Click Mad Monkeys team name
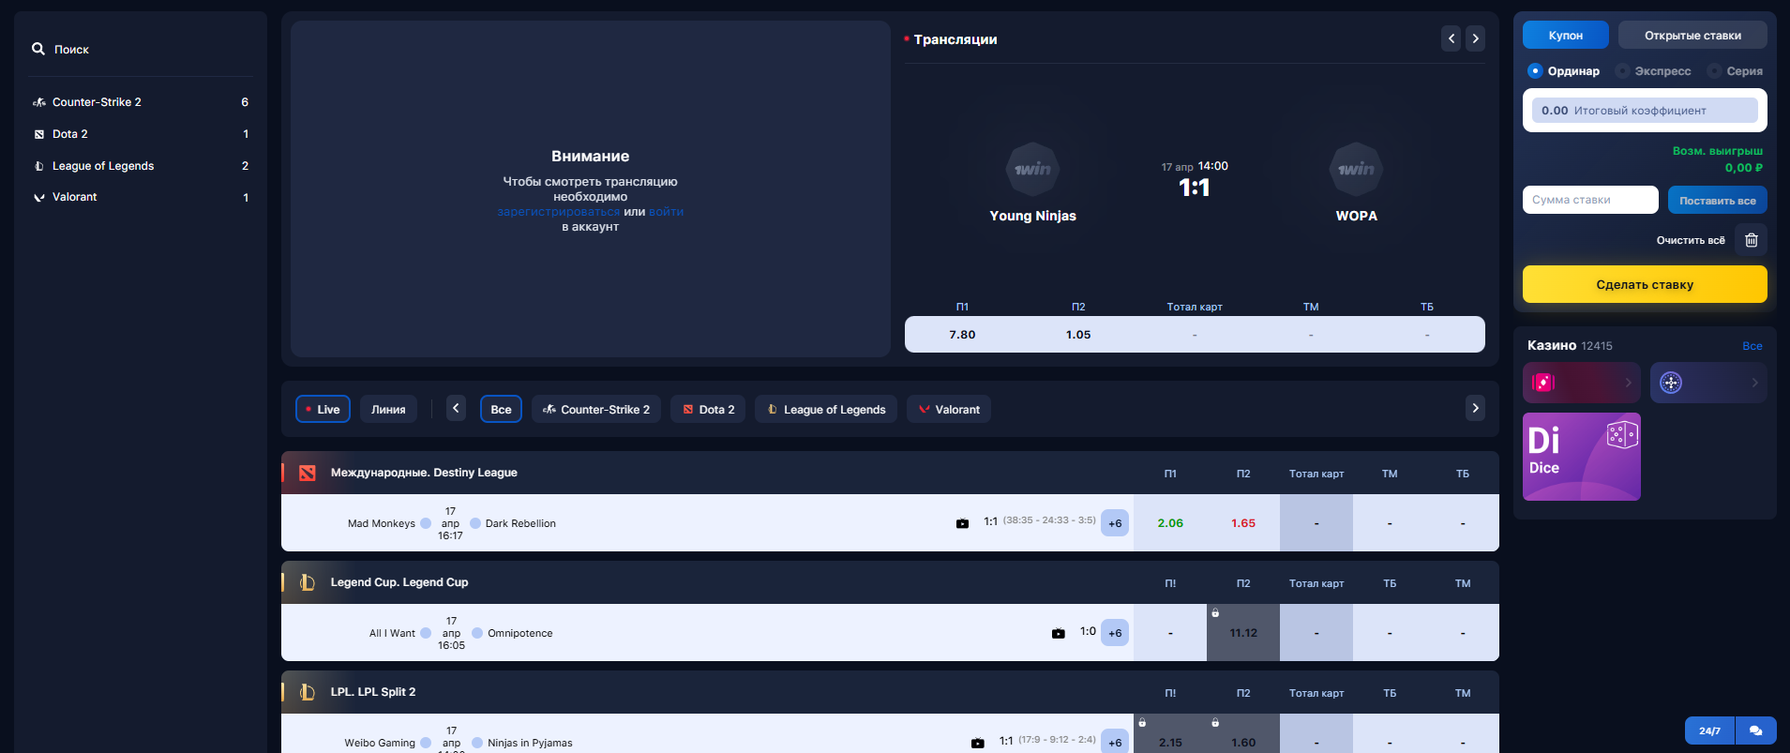This screenshot has width=1790, height=753. 381,523
